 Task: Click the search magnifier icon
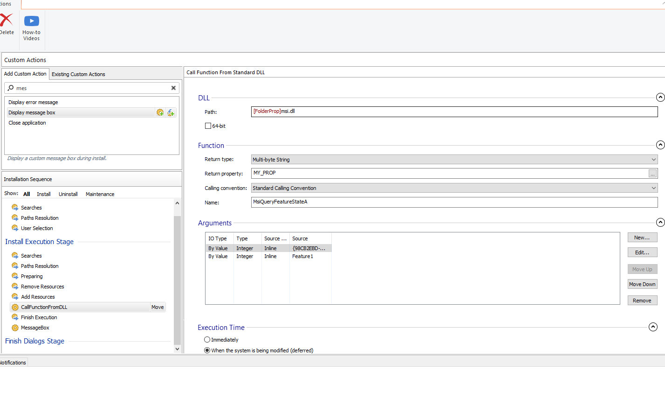[11, 88]
